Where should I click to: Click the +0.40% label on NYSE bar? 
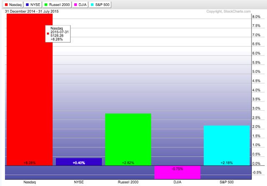(x=79, y=163)
